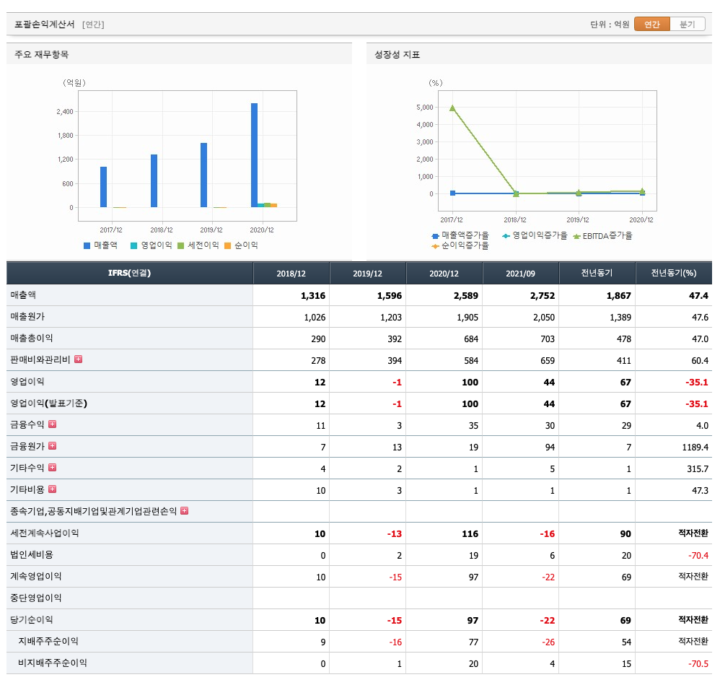Click the 2,050 매출원가 value

[x=544, y=318]
